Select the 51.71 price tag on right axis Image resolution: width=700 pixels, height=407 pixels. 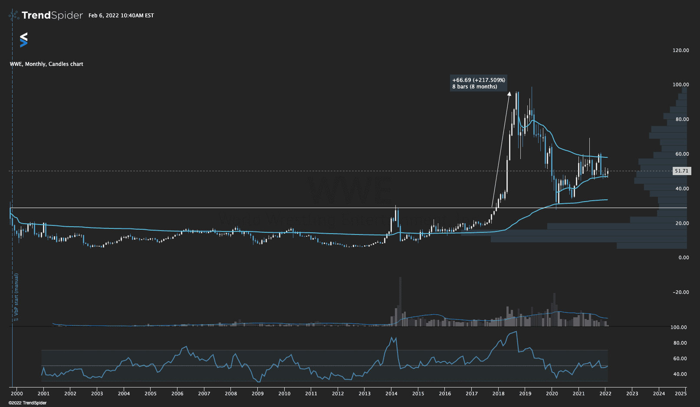point(681,171)
